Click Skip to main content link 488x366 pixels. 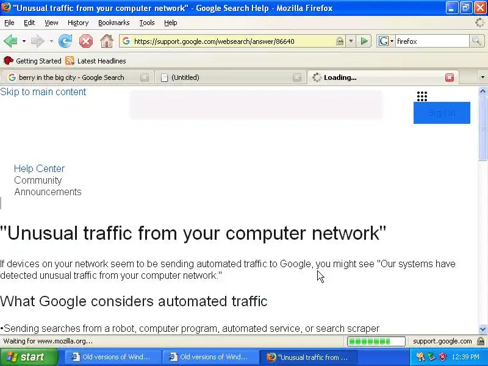pyautogui.click(x=43, y=92)
